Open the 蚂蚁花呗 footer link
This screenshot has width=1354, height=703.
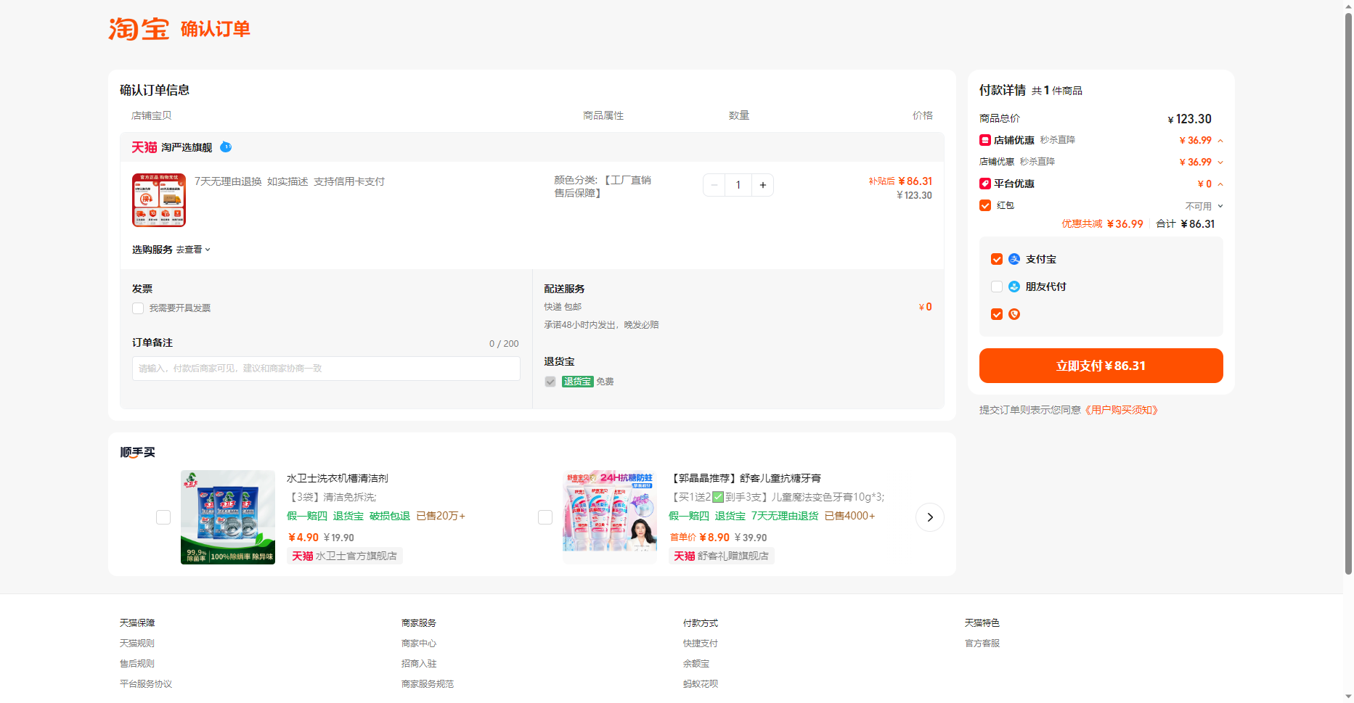pyautogui.click(x=701, y=684)
